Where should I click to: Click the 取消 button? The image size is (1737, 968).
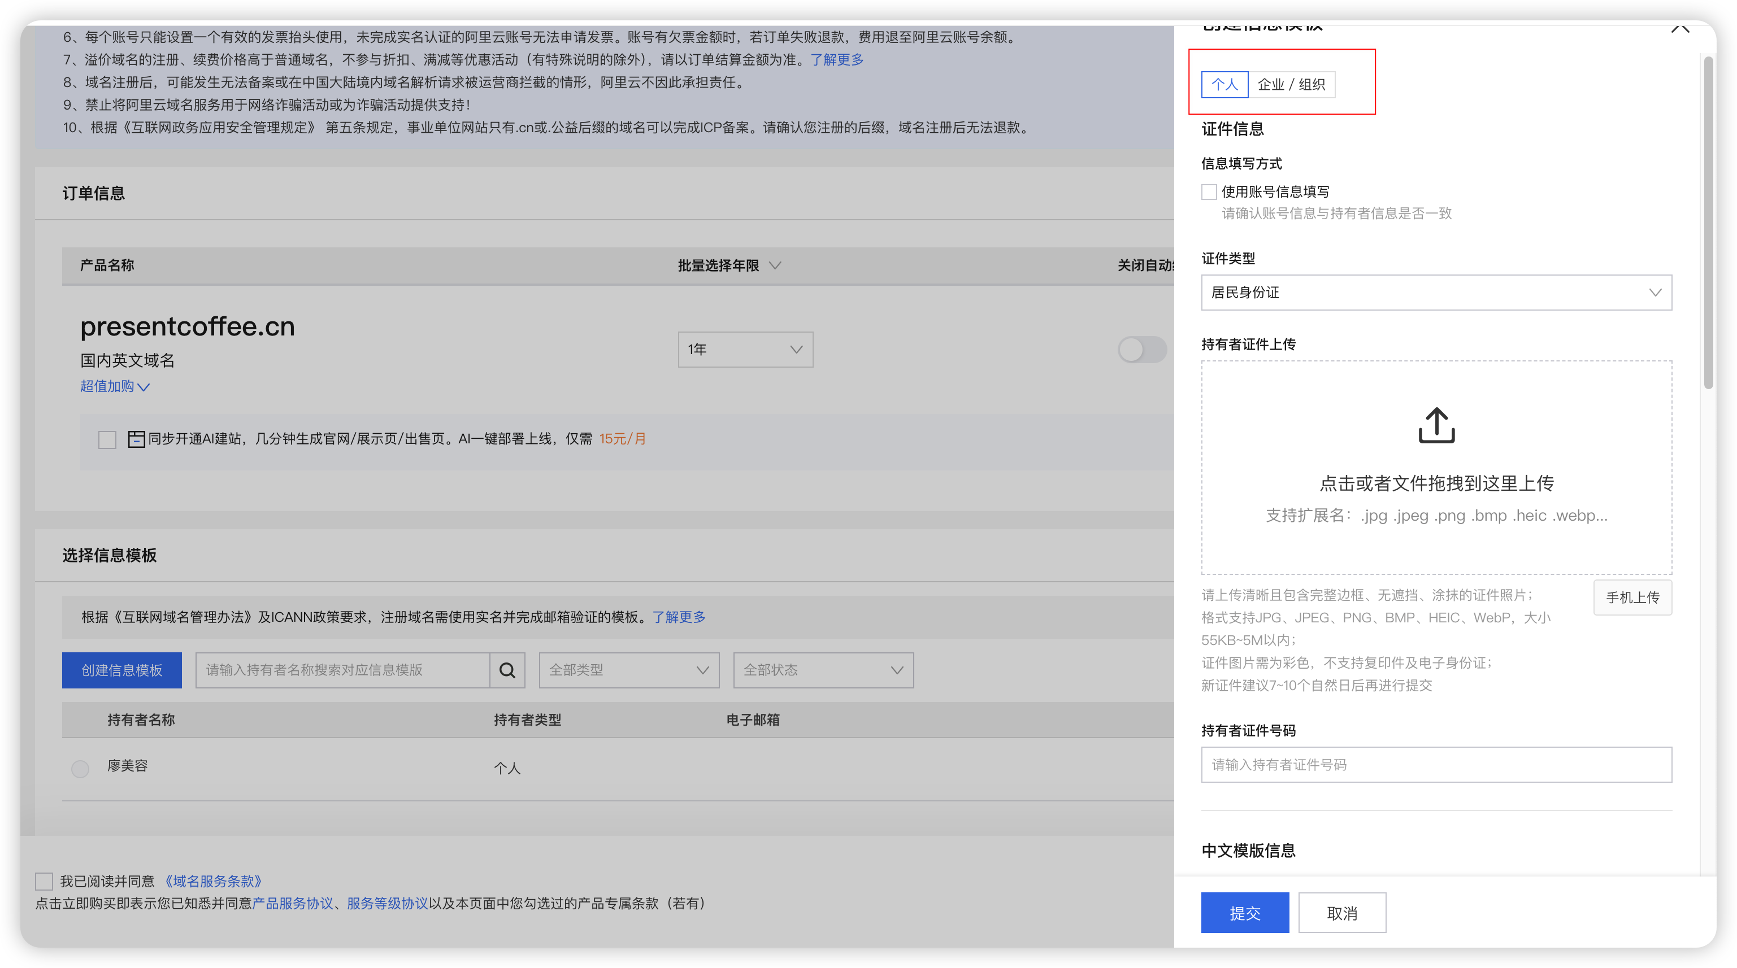click(1342, 913)
